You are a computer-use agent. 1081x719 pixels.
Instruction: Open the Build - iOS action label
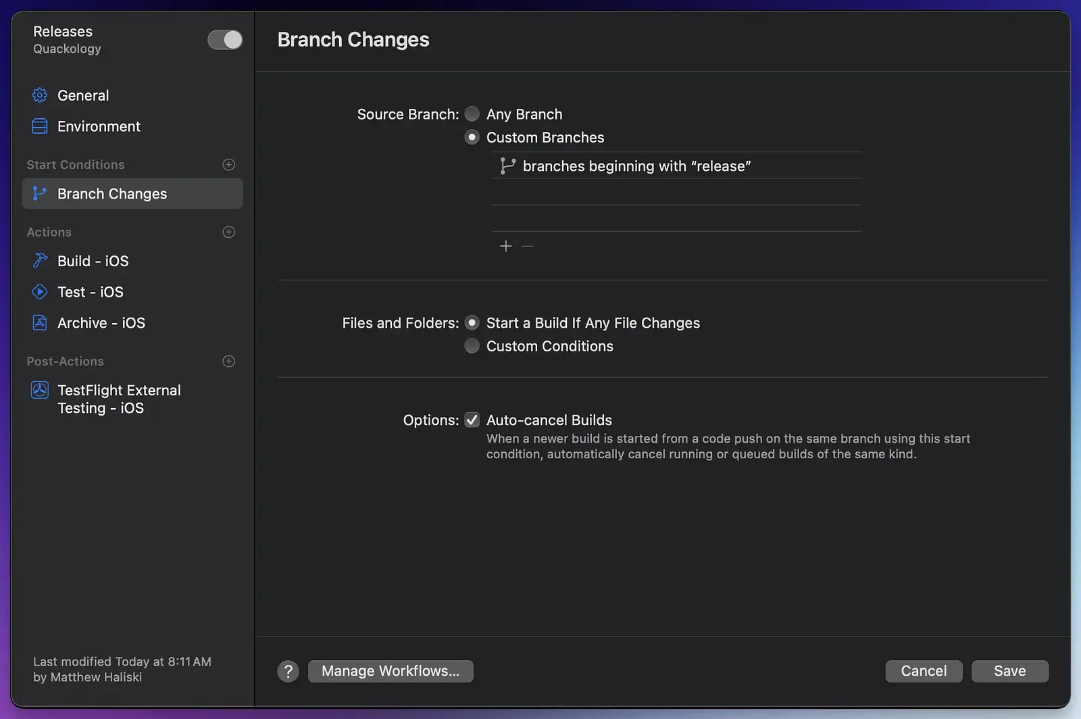(93, 262)
